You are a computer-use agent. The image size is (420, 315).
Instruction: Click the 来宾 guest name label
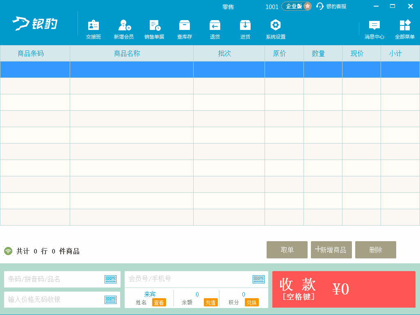tap(150, 294)
